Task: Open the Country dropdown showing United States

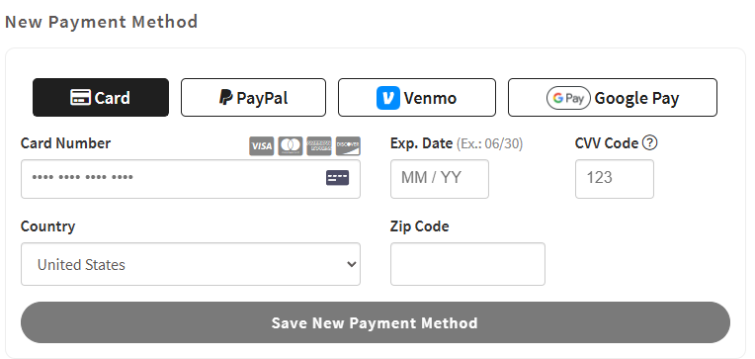Action: coord(190,264)
